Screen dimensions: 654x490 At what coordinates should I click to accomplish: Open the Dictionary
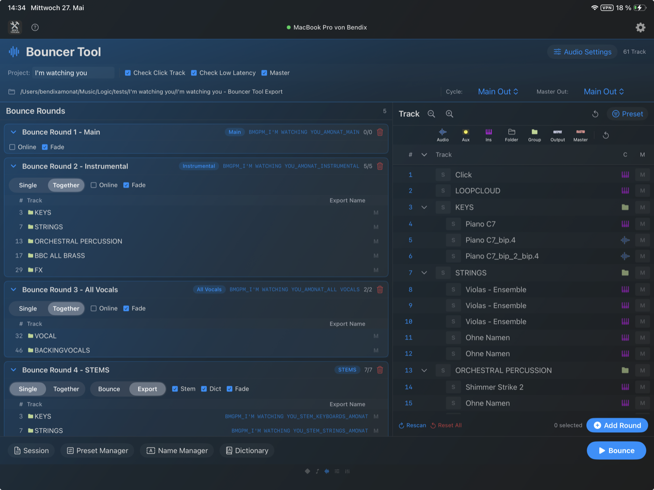[247, 451]
